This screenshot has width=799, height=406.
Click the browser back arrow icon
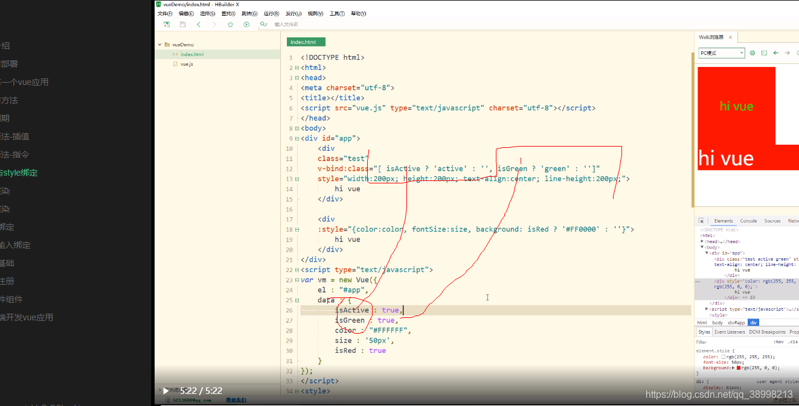pyautogui.click(x=776, y=53)
